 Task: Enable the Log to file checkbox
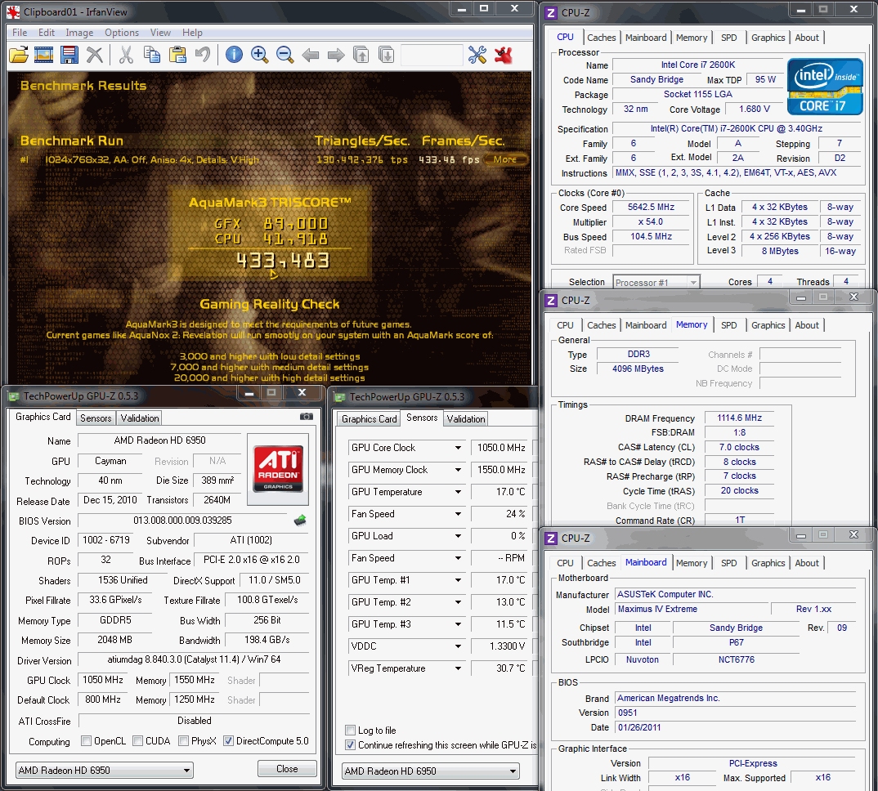[x=351, y=730]
